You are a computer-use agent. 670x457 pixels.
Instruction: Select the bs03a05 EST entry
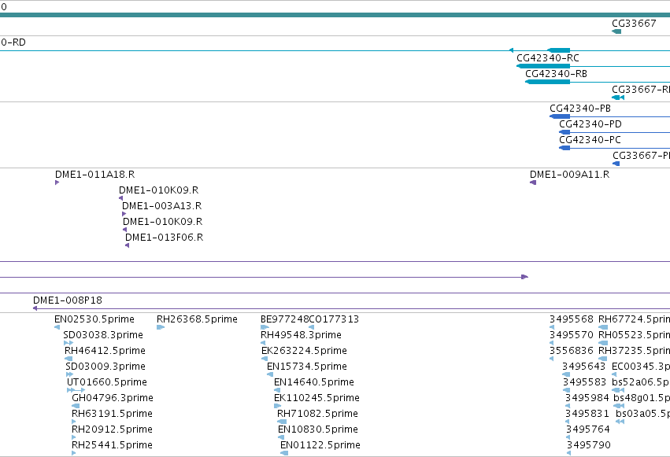click(642, 414)
